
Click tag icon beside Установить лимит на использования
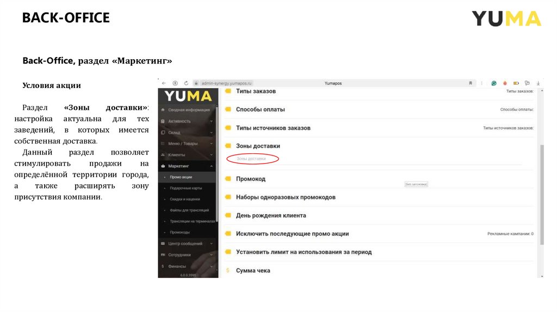point(228,252)
